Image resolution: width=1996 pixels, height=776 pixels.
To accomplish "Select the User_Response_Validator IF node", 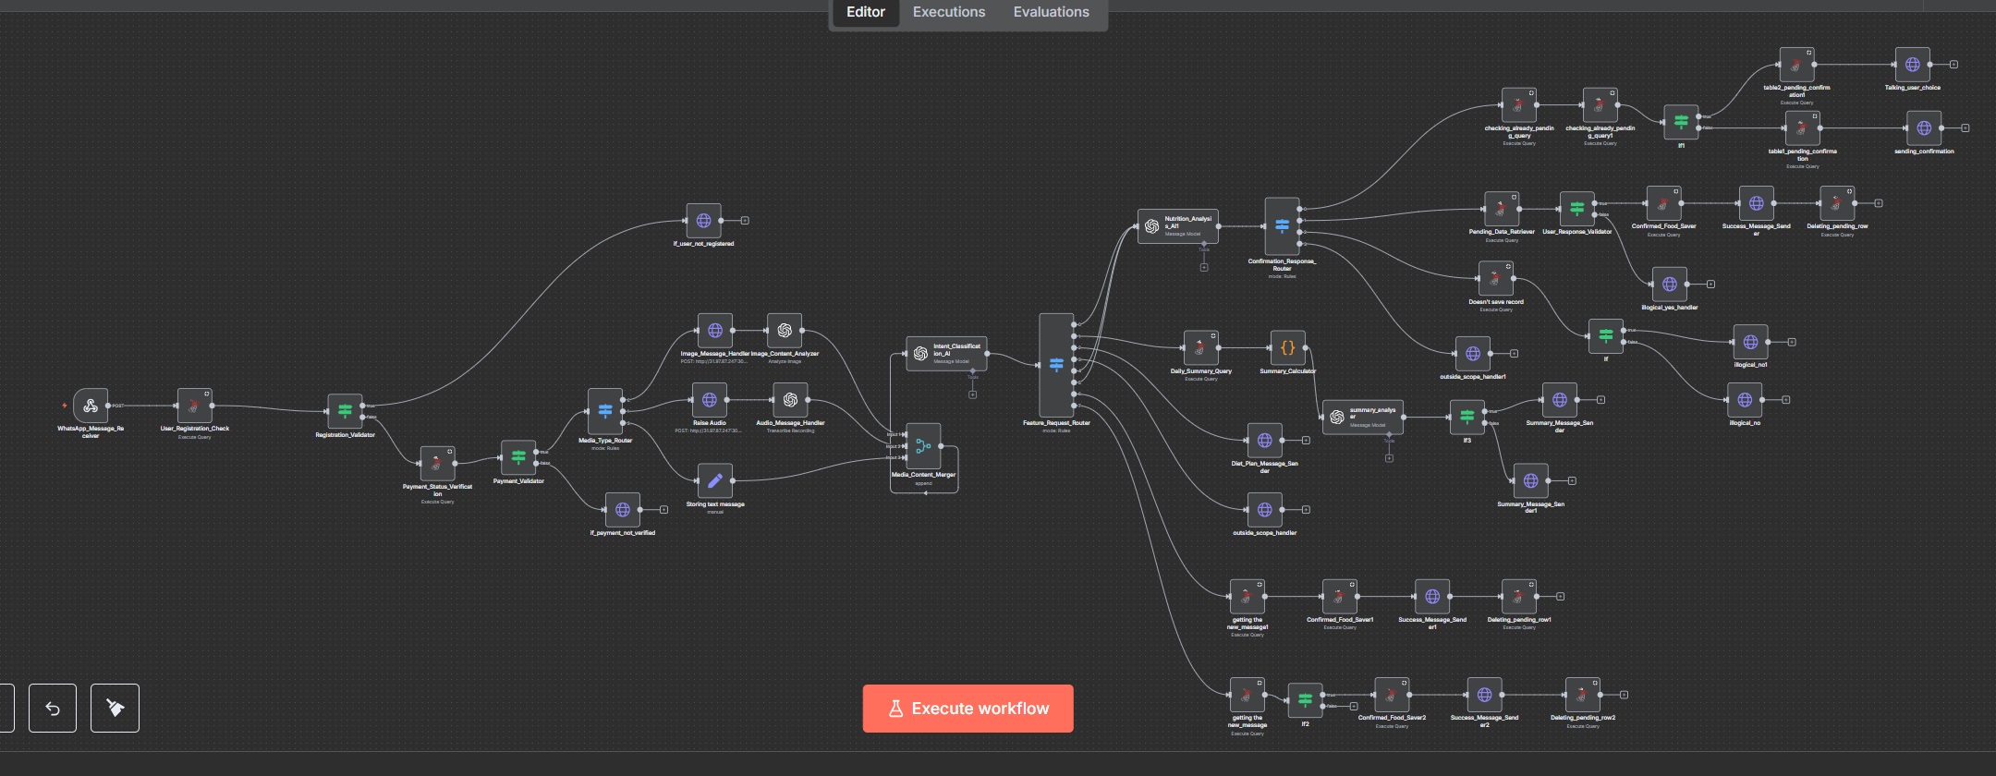I will pyautogui.click(x=1576, y=209).
